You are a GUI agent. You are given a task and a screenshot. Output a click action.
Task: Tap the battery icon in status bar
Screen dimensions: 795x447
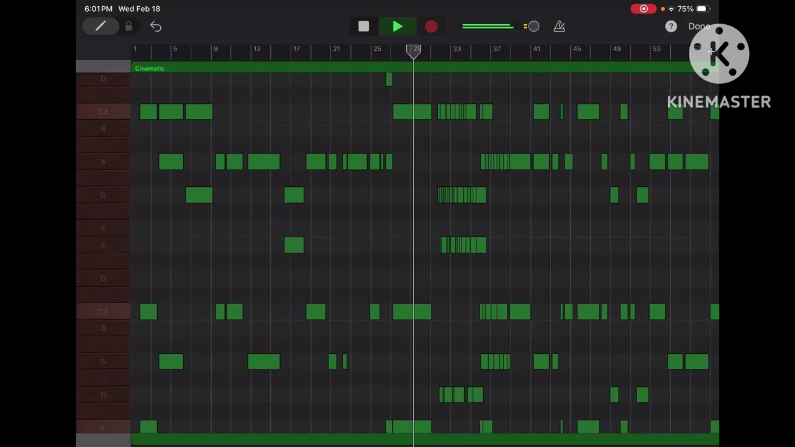click(x=702, y=9)
